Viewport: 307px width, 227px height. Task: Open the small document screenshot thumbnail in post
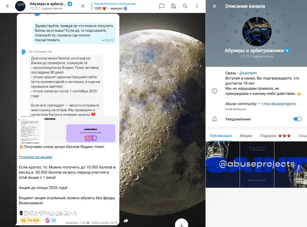point(30,130)
